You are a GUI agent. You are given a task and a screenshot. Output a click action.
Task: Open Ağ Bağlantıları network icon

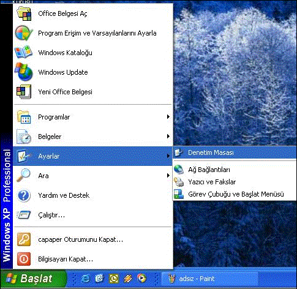click(179, 170)
